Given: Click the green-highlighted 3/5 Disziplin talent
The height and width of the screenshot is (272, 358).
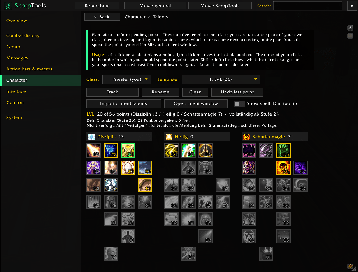Looking at the screenshot, I should tap(128, 151).
